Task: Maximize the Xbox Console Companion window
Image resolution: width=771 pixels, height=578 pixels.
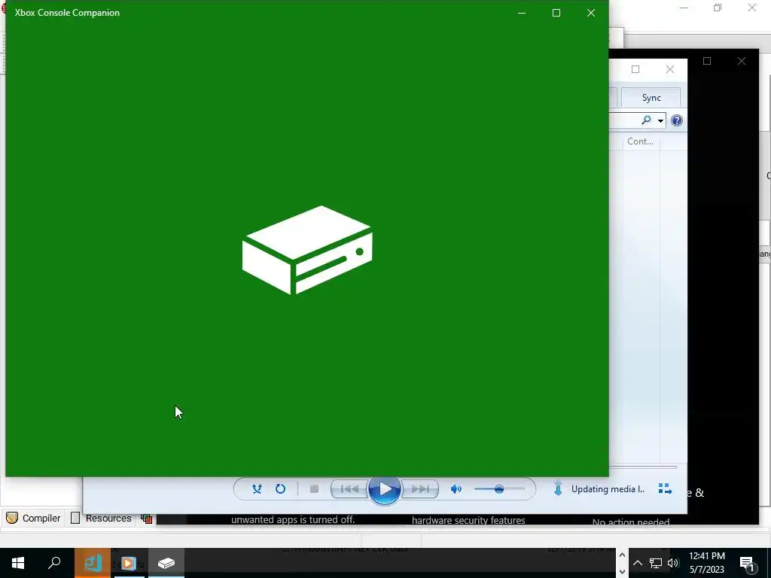Action: (556, 13)
